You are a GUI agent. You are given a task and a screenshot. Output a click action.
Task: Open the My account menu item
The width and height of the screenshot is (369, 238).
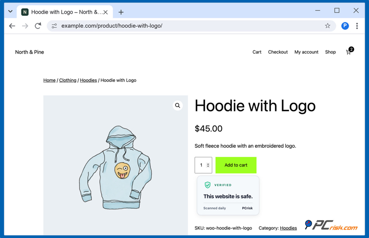[306, 52]
